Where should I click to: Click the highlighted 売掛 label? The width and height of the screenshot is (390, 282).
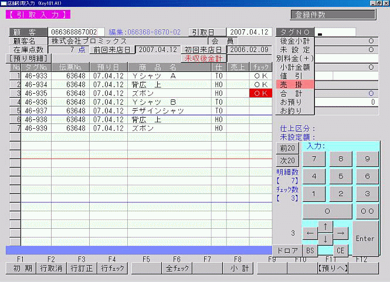pos(295,85)
